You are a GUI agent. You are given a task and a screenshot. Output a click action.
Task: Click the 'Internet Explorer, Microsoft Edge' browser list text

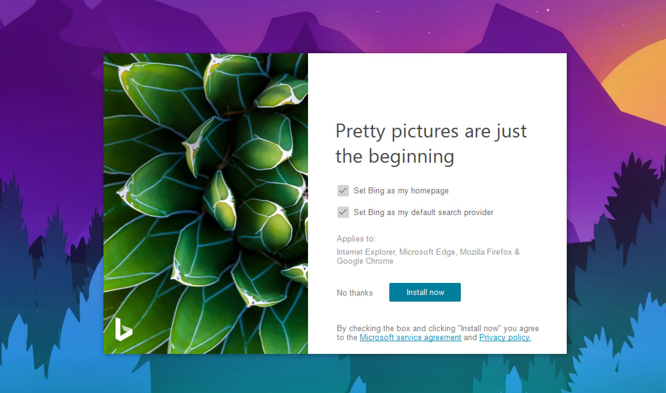pos(428,256)
